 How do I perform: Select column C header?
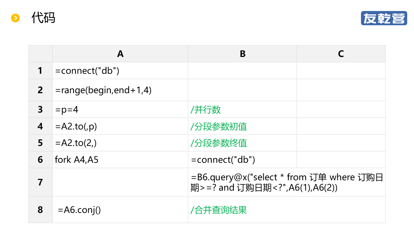(x=341, y=54)
